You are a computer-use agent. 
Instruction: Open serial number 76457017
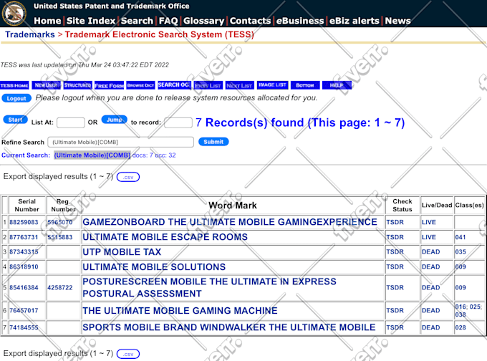[x=24, y=310]
